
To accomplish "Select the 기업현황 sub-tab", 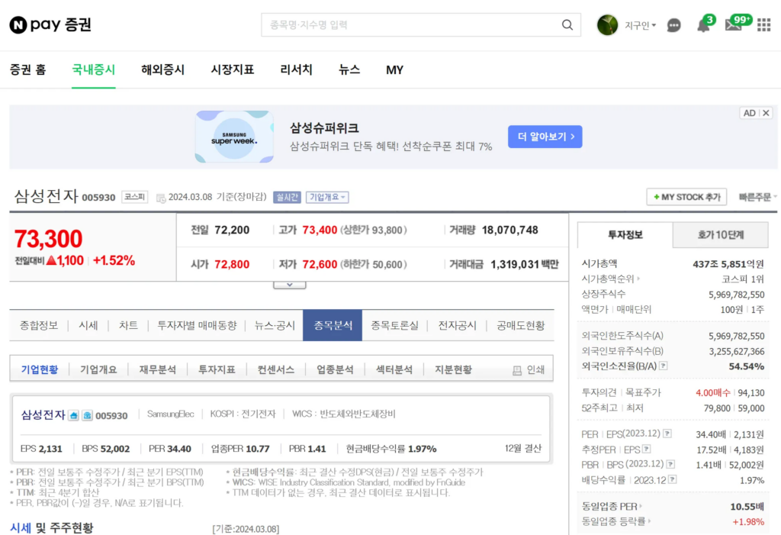I will click(40, 369).
